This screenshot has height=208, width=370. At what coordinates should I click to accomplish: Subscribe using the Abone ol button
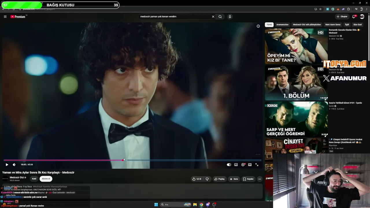(46, 179)
